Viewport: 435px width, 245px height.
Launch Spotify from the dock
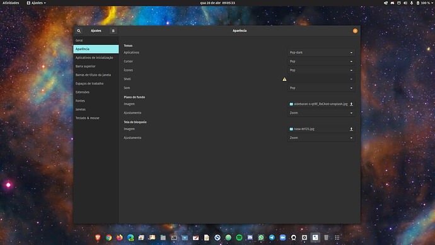tap(239, 237)
